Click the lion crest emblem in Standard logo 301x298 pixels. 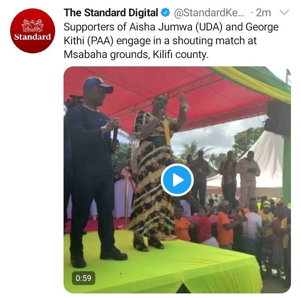pyautogui.click(x=33, y=25)
